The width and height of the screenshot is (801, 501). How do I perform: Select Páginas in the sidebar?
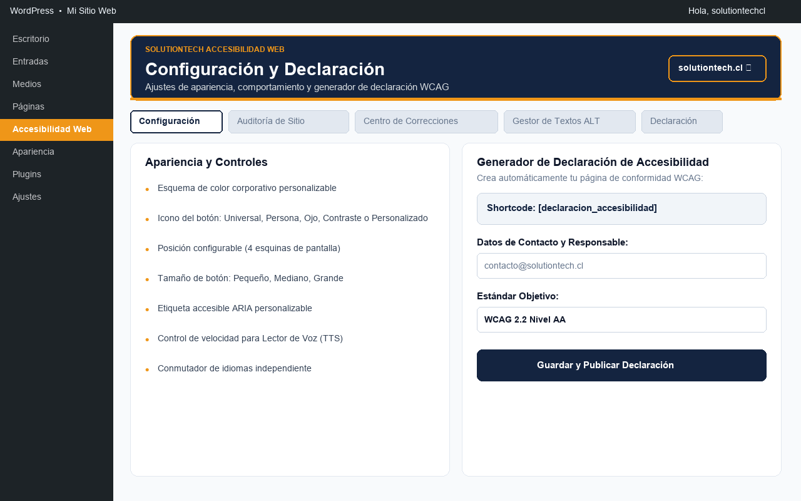click(56, 106)
